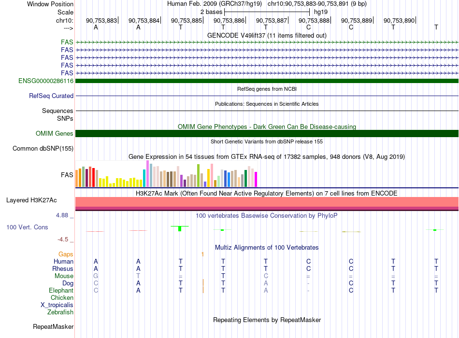Select the OMIM Genes dark green bar
This screenshot has width=459, height=338.
(267, 133)
